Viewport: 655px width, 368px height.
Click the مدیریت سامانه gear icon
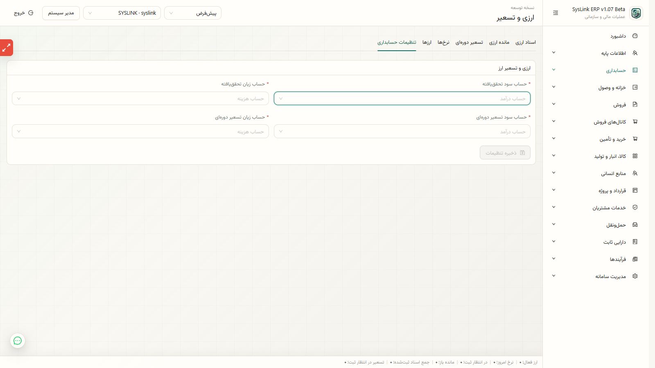(635, 276)
